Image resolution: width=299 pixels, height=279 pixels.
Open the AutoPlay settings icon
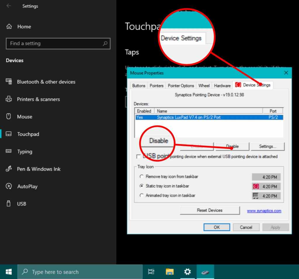9,186
